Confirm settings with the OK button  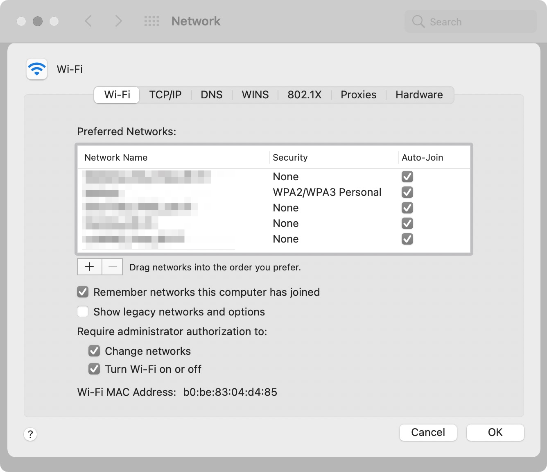pos(495,433)
